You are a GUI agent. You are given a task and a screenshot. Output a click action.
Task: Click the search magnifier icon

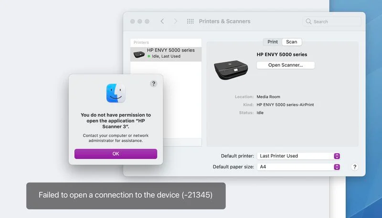tap(308, 21)
